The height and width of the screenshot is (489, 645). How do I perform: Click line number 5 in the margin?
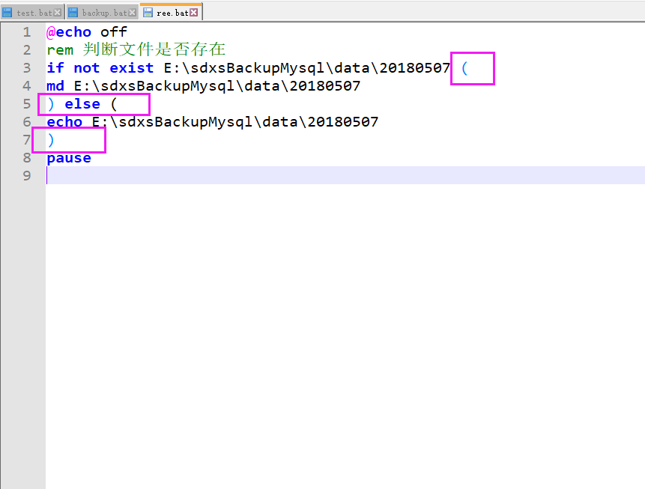pos(27,104)
